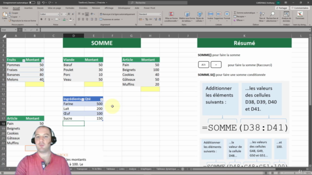
Task: Click the Name Box showing D18
Action: 9,30
